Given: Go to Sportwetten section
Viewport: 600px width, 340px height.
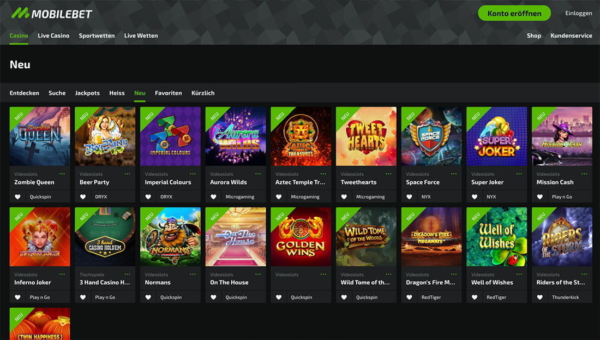Looking at the screenshot, I should pyautogui.click(x=97, y=35).
